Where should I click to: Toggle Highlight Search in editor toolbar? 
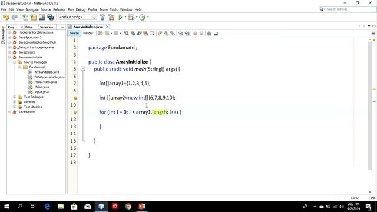[145, 34]
